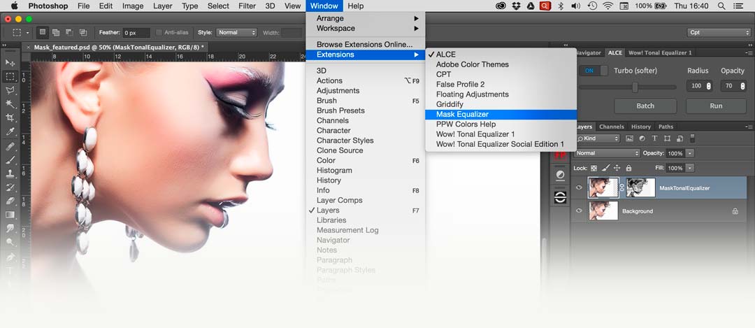
Task: Select the MaskTonalEqualizer layer mask thumbnail
Action: 640,188
